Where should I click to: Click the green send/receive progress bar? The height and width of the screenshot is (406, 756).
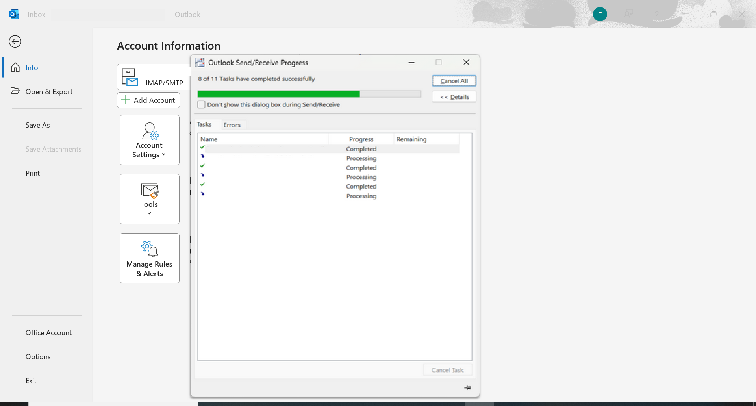(278, 94)
